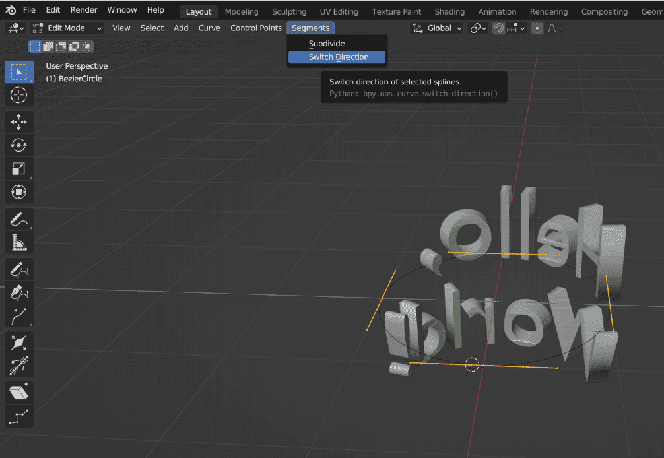Close the open Segments menu header
The image size is (664, 458).
[310, 28]
